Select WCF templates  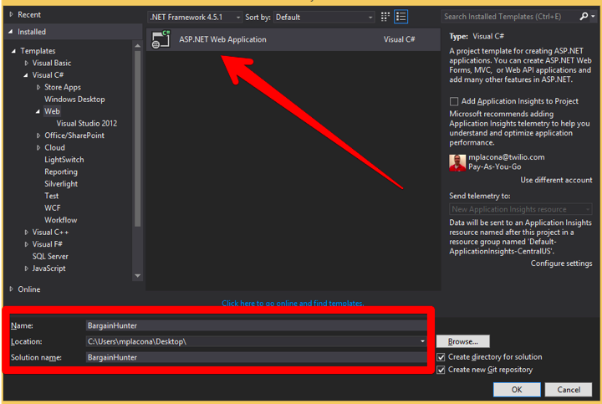[x=52, y=207]
